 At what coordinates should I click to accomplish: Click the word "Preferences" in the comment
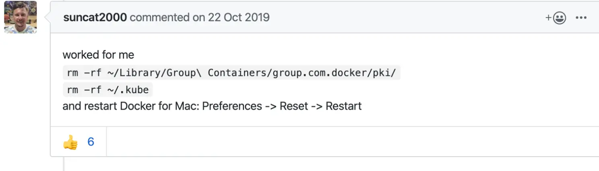pyautogui.click(x=232, y=106)
